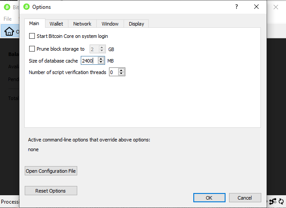Close the Bitcoin Core main window
286x208 pixels.
tap(276, 7)
